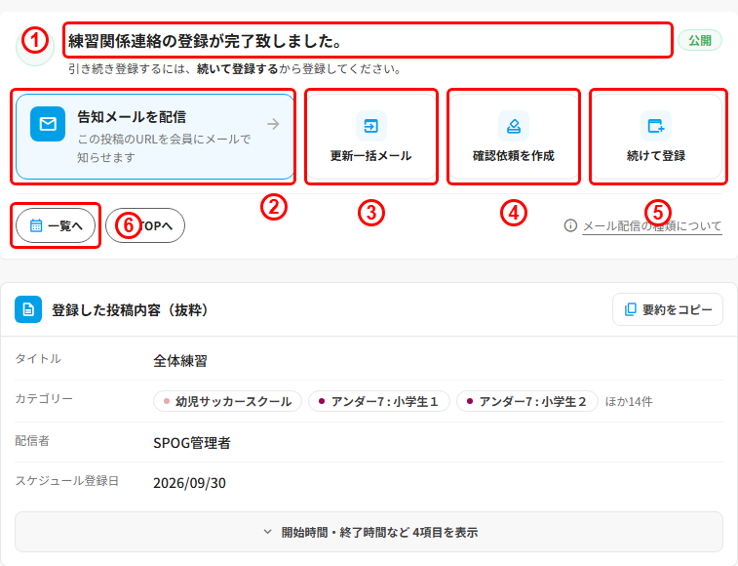The image size is (738, 566).
Task: Copy summary with 要約をコピー
Action: (x=668, y=309)
